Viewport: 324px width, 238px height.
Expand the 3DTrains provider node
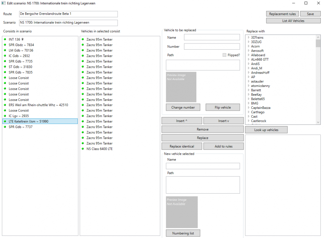[x=249, y=38]
